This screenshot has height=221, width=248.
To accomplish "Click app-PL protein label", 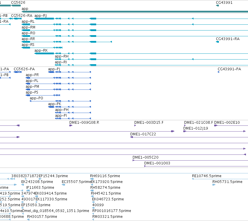I will click(32, 81).
